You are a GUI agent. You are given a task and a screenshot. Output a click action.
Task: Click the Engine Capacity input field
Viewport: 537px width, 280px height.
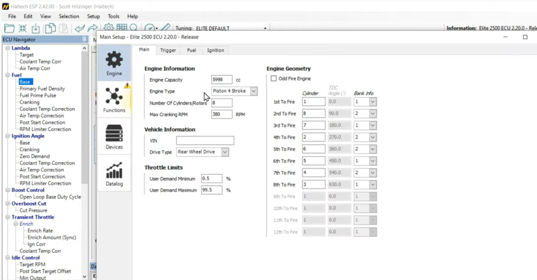(222, 80)
